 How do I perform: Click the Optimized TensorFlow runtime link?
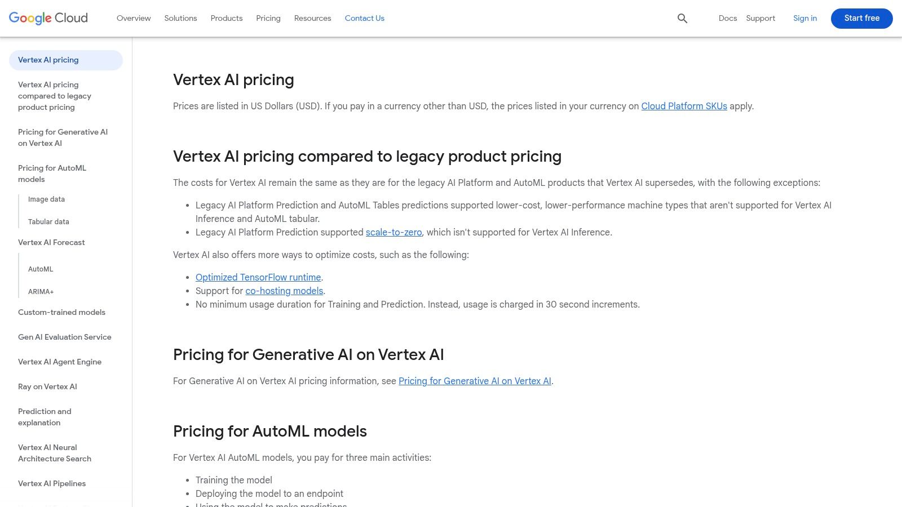[258, 277]
